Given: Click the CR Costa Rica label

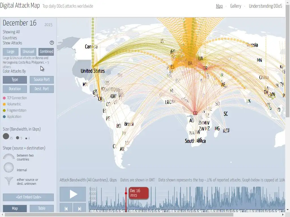Looking at the screenshot, I should 100,99.
